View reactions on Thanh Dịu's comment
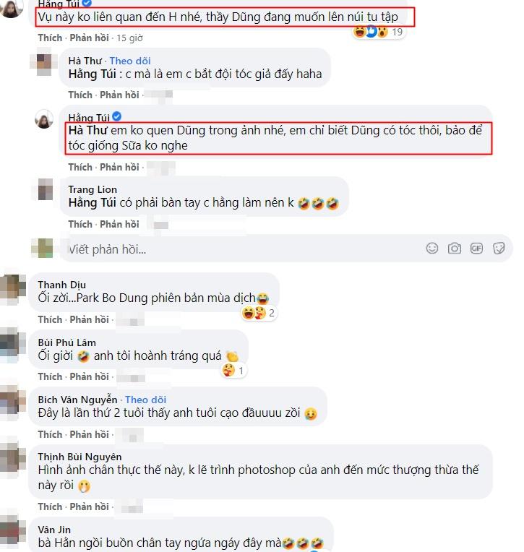This screenshot has height=552, width=524. pyautogui.click(x=259, y=313)
